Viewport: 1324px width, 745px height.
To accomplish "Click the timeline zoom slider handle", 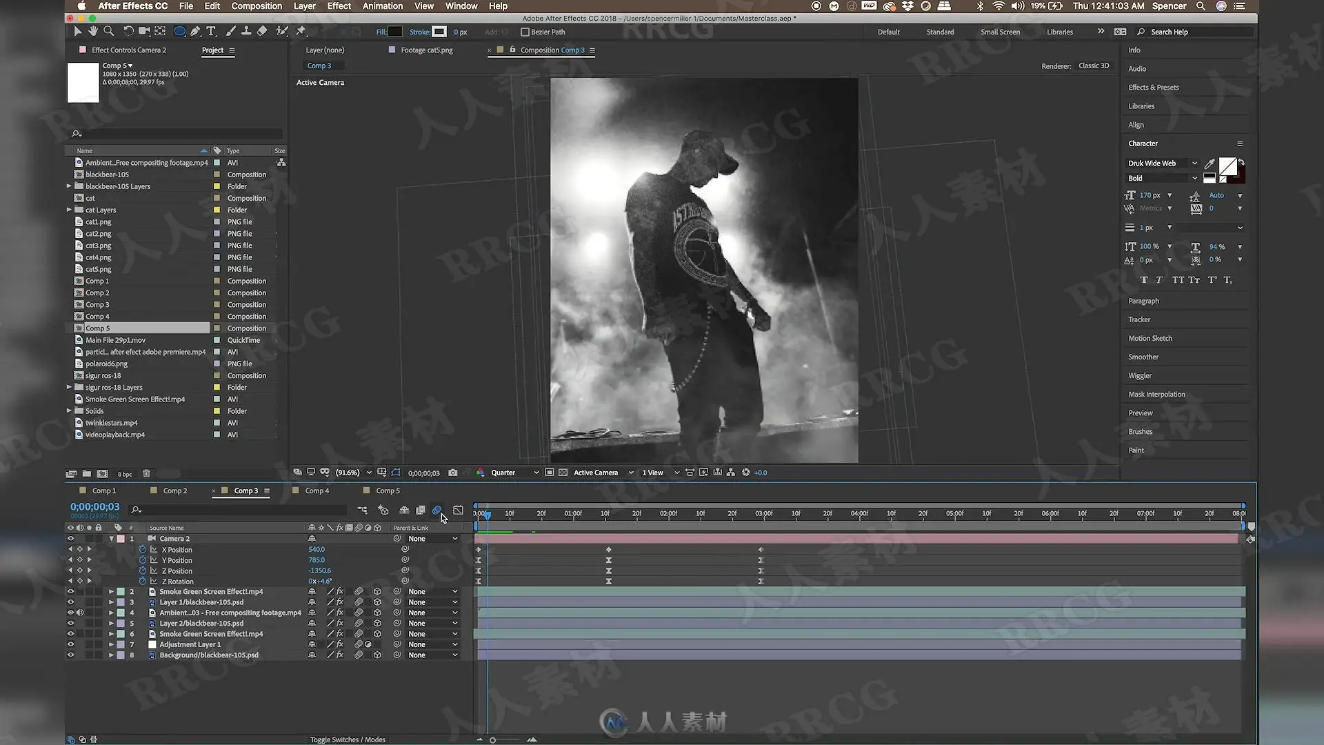I will 492,740.
